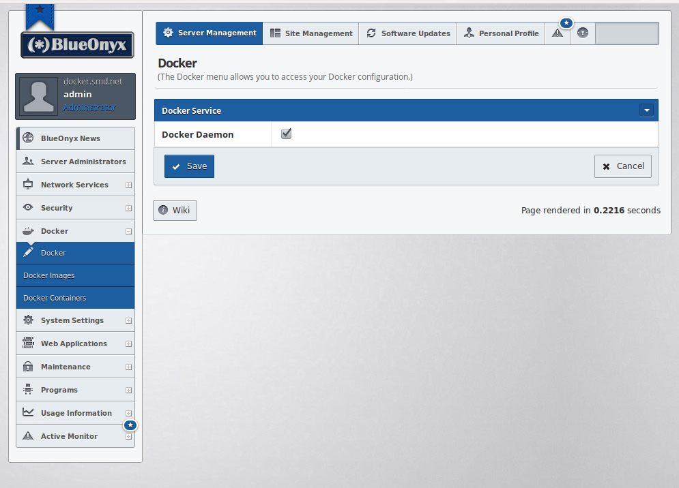This screenshot has height=488, width=679.
Task: Expand the Web Applications menu plus
Action: 128,344
